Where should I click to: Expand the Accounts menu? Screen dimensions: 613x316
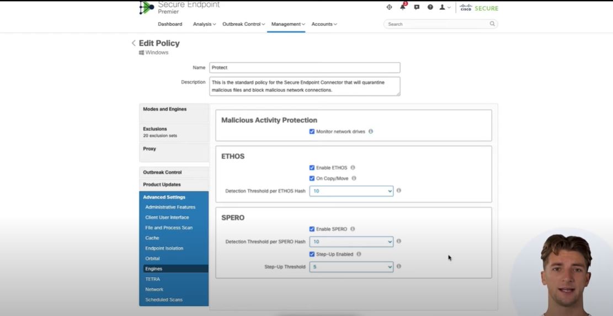pos(324,24)
